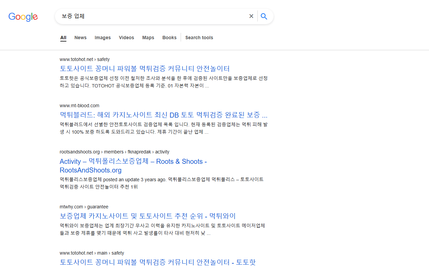Open the Videos tab
The height and width of the screenshot is (268, 429).
tap(126, 38)
